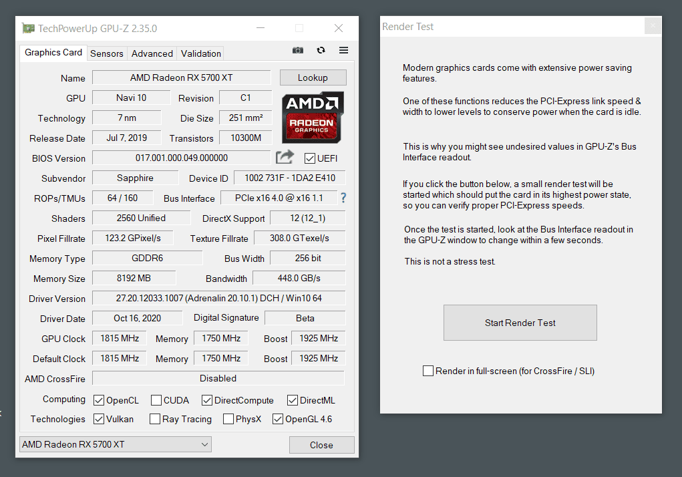Viewport: 682px width, 477px height.
Task: Click the Start Render Test button
Action: pyautogui.click(x=520, y=323)
